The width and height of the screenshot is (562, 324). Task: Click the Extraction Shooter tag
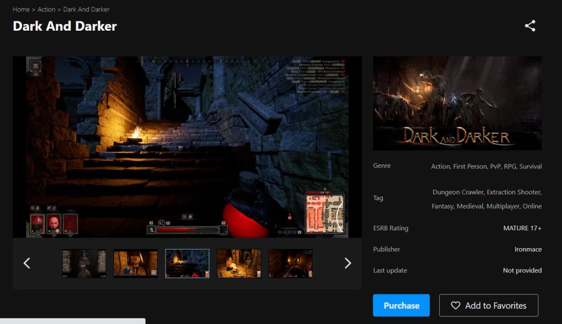click(x=514, y=192)
